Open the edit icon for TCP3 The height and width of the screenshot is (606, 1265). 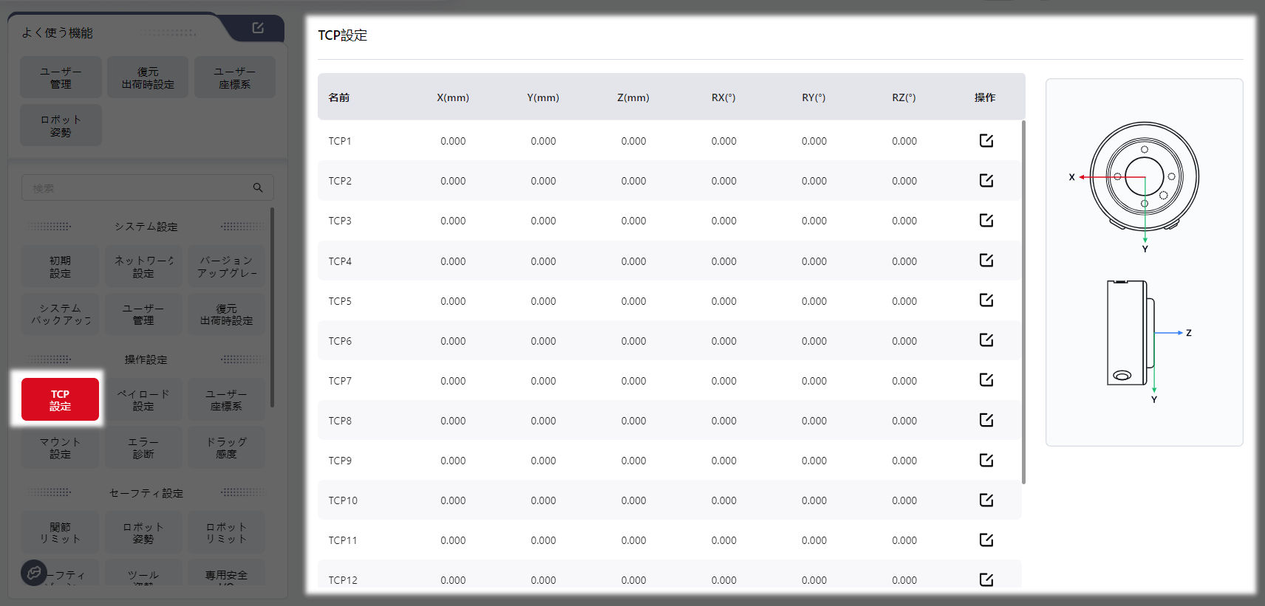tap(986, 220)
